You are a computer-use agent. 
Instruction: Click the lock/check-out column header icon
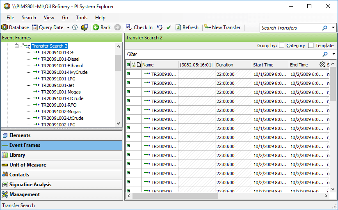(x=133, y=65)
